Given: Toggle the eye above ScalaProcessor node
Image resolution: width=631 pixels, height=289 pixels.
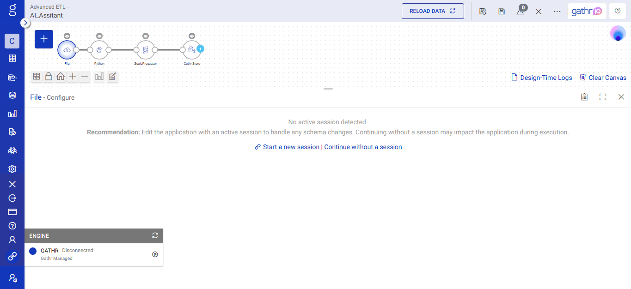Looking at the screenshot, I should tap(146, 36).
